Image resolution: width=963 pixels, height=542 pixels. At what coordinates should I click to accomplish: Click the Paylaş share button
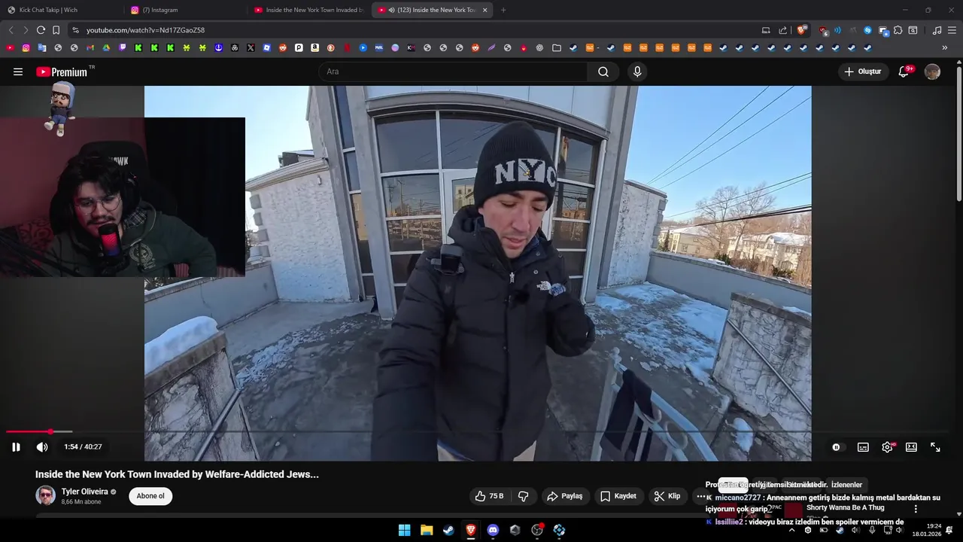click(x=564, y=496)
